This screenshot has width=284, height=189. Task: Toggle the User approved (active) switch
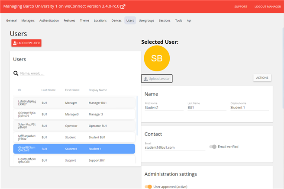(x=148, y=187)
